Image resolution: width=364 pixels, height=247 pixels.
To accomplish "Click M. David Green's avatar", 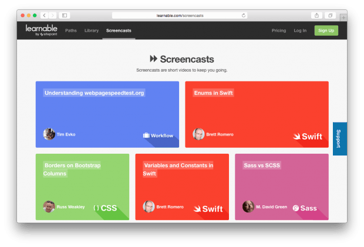I will 248,207.
